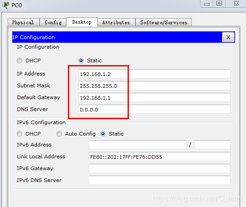Open the Config tab
Screen dimensions: 246x207
coord(53,22)
